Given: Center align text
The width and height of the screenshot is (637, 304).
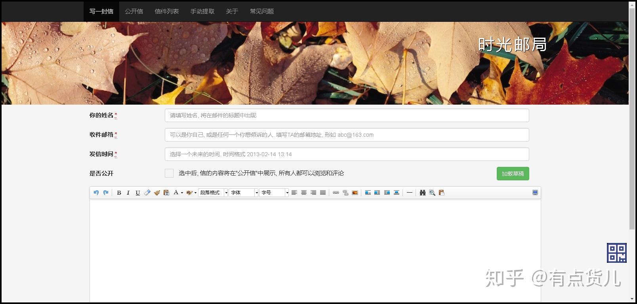Looking at the screenshot, I should point(304,193).
